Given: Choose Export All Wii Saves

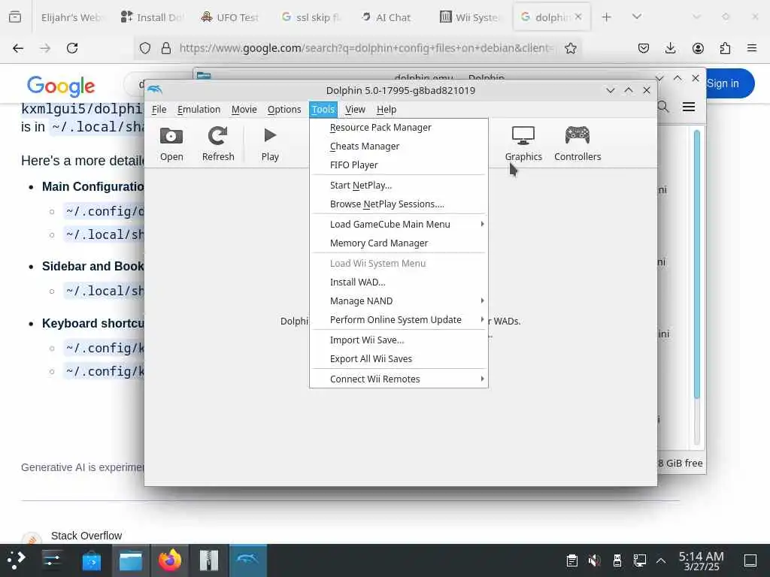Looking at the screenshot, I should [399, 358].
